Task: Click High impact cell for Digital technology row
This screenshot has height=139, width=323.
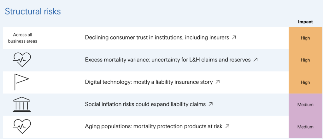Action: 305,82
